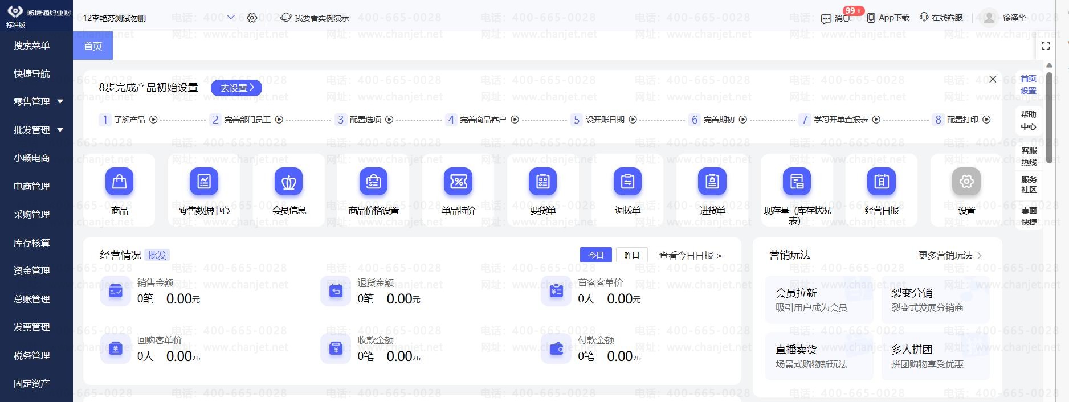Image resolution: width=1069 pixels, height=402 pixels.
Task: Click 我要看实例演示 link
Action: pyautogui.click(x=315, y=18)
